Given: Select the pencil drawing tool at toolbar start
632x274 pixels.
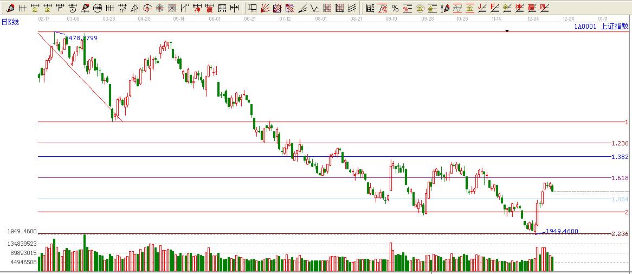Looking at the screenshot, I should point(10,8).
